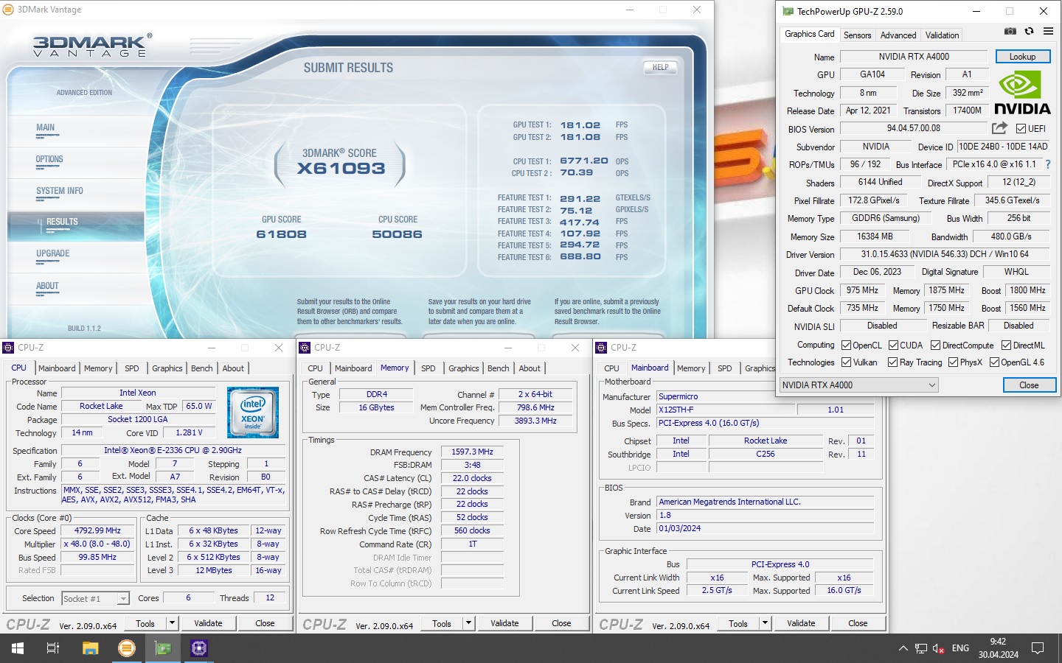Click the Lookup button in GPU-Z
This screenshot has width=1062, height=663.
(1022, 57)
